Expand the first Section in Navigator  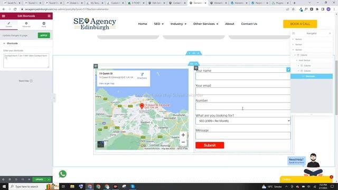293,39
